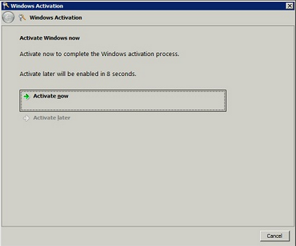Click the round back arrow button

click(8, 17)
